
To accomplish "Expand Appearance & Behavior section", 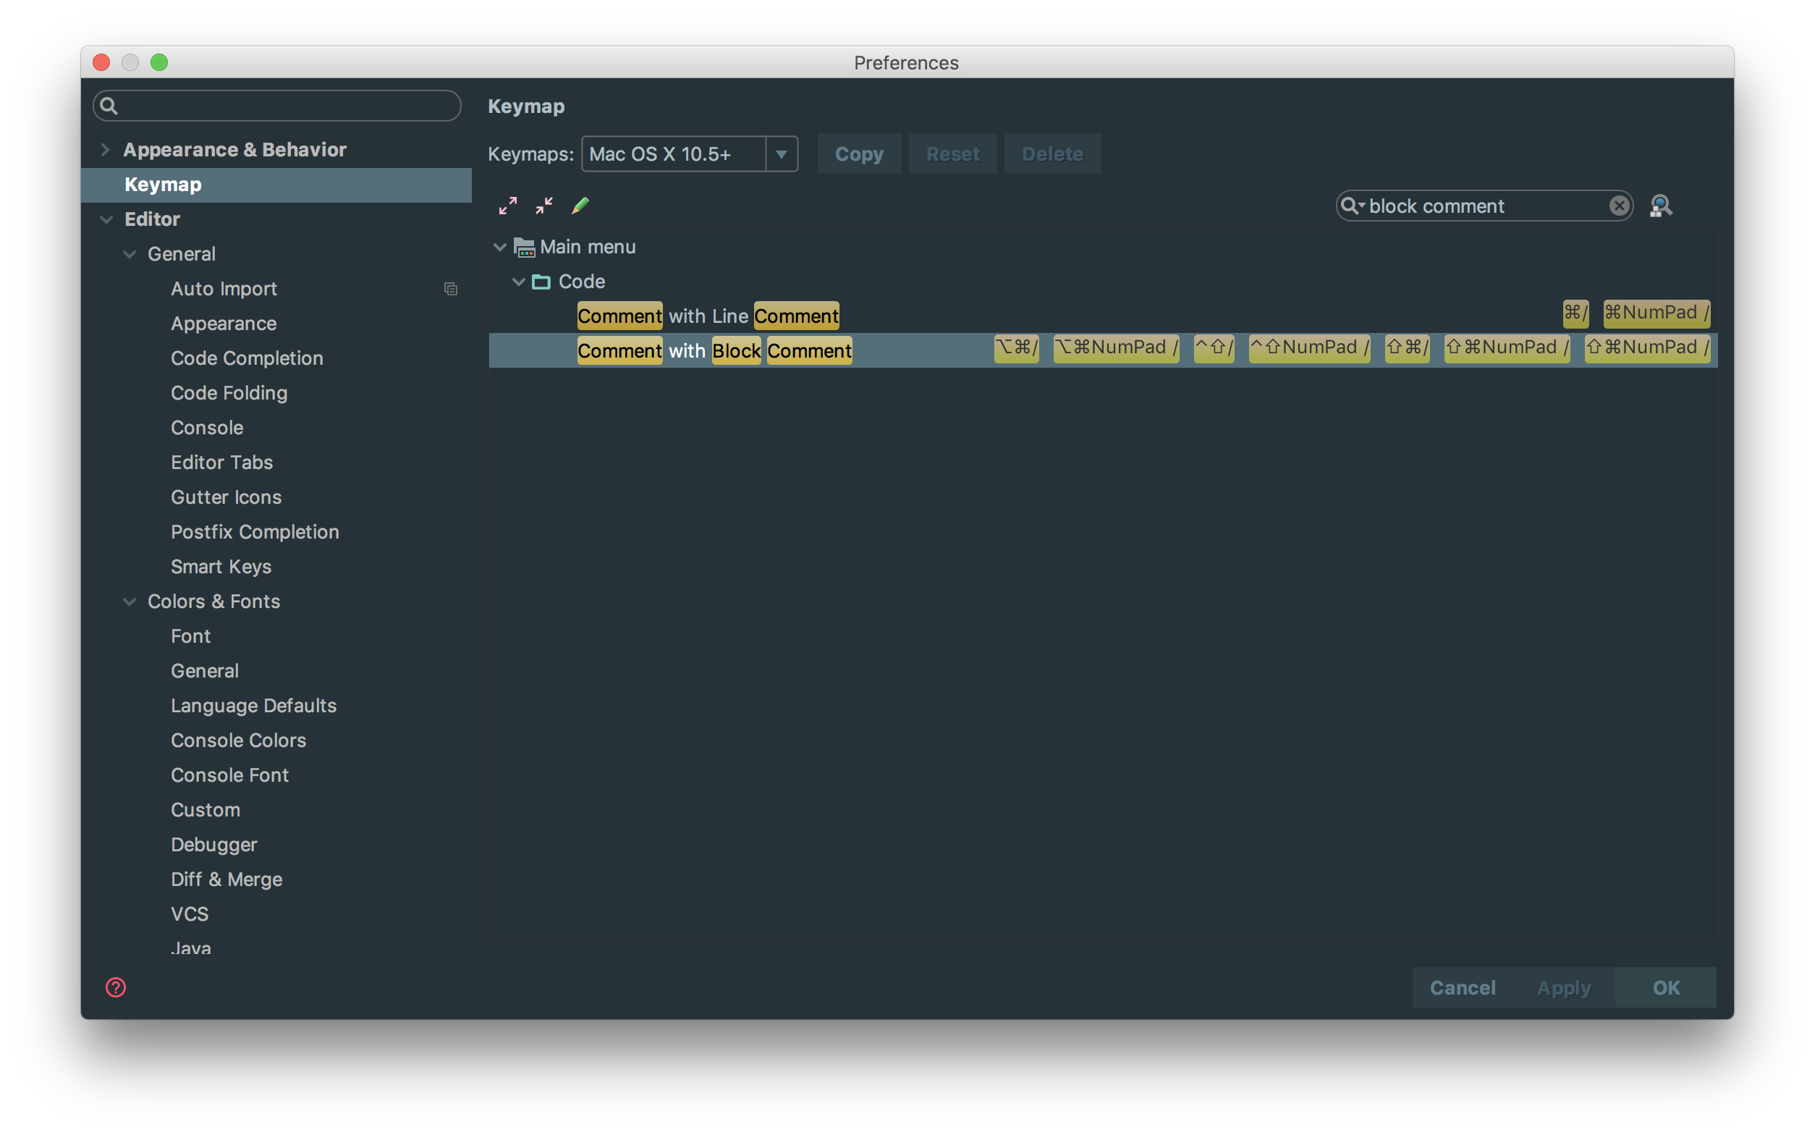I will 105,149.
